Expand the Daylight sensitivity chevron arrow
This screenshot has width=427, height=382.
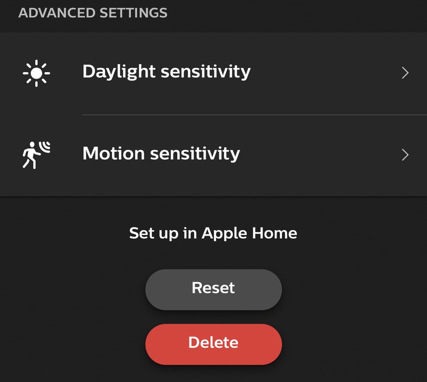405,73
